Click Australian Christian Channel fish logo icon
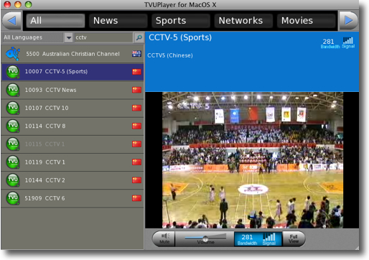 (x=13, y=54)
